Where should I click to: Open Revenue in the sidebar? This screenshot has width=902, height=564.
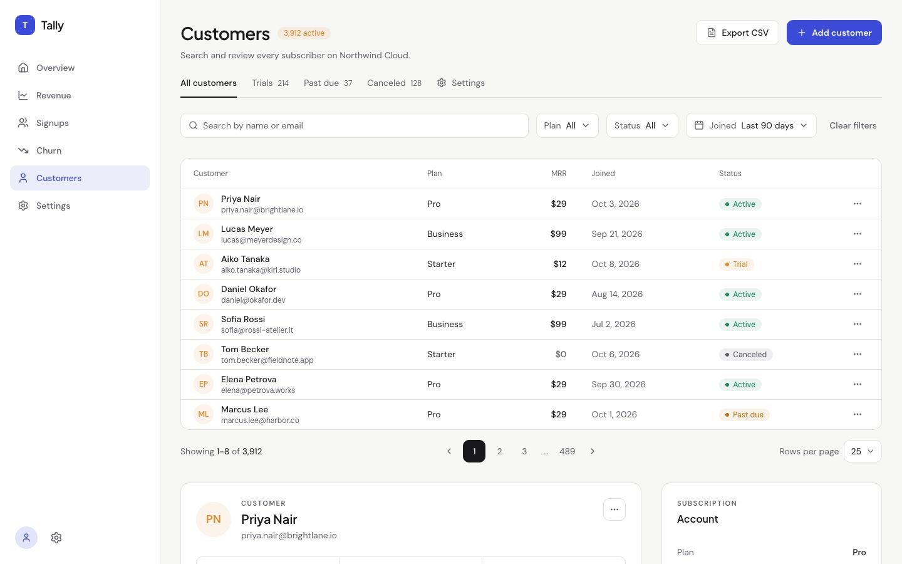pyautogui.click(x=80, y=95)
